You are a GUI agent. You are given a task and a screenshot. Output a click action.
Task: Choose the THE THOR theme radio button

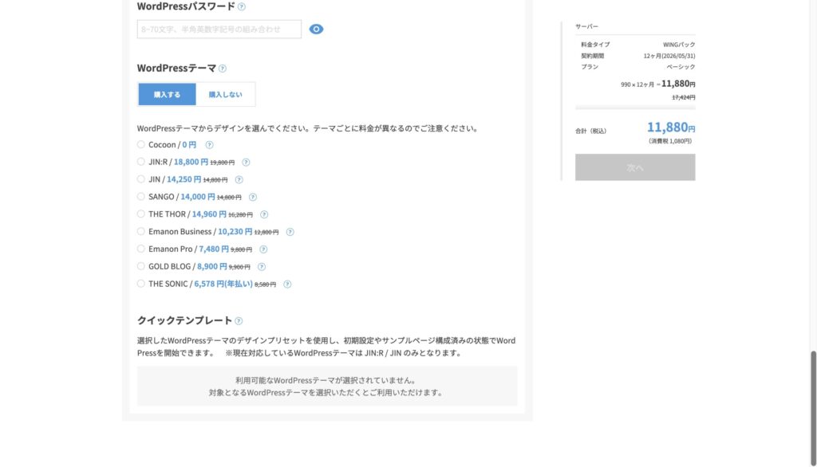140,214
